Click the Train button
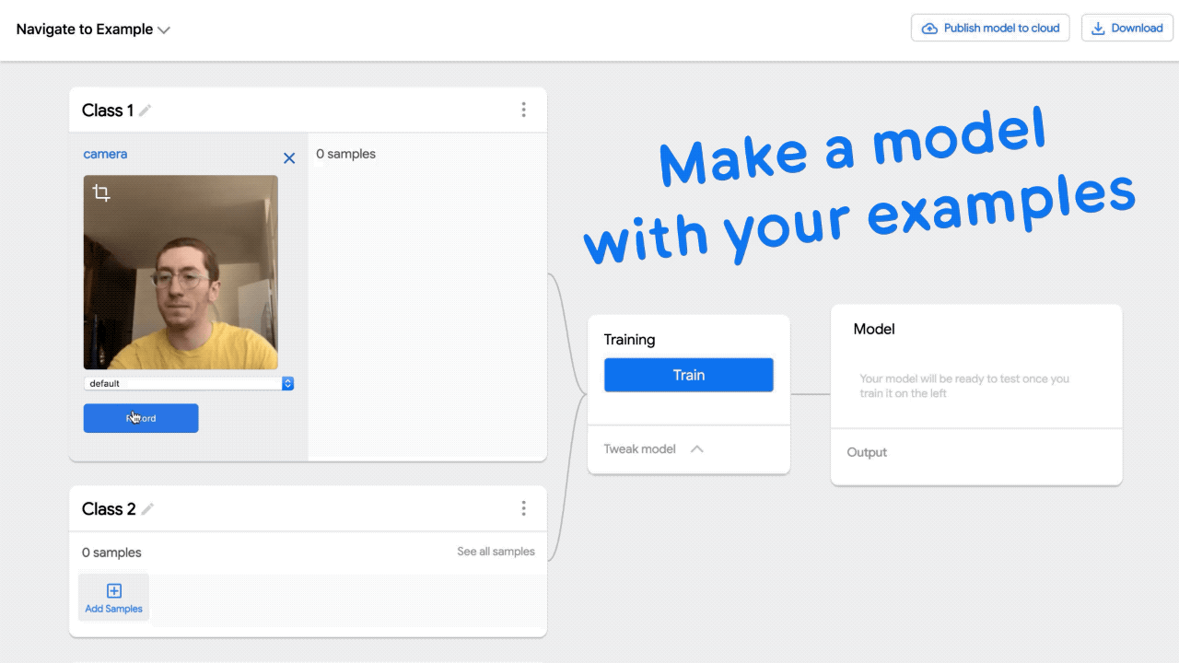Screen dimensions: 1179x663 [x=688, y=375]
